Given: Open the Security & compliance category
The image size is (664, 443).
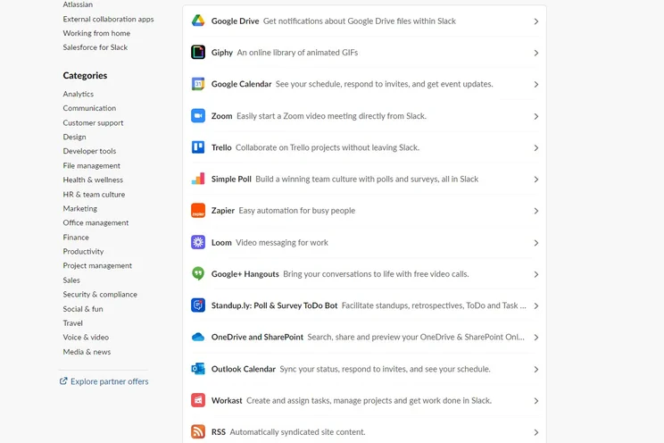Looking at the screenshot, I should coord(100,294).
